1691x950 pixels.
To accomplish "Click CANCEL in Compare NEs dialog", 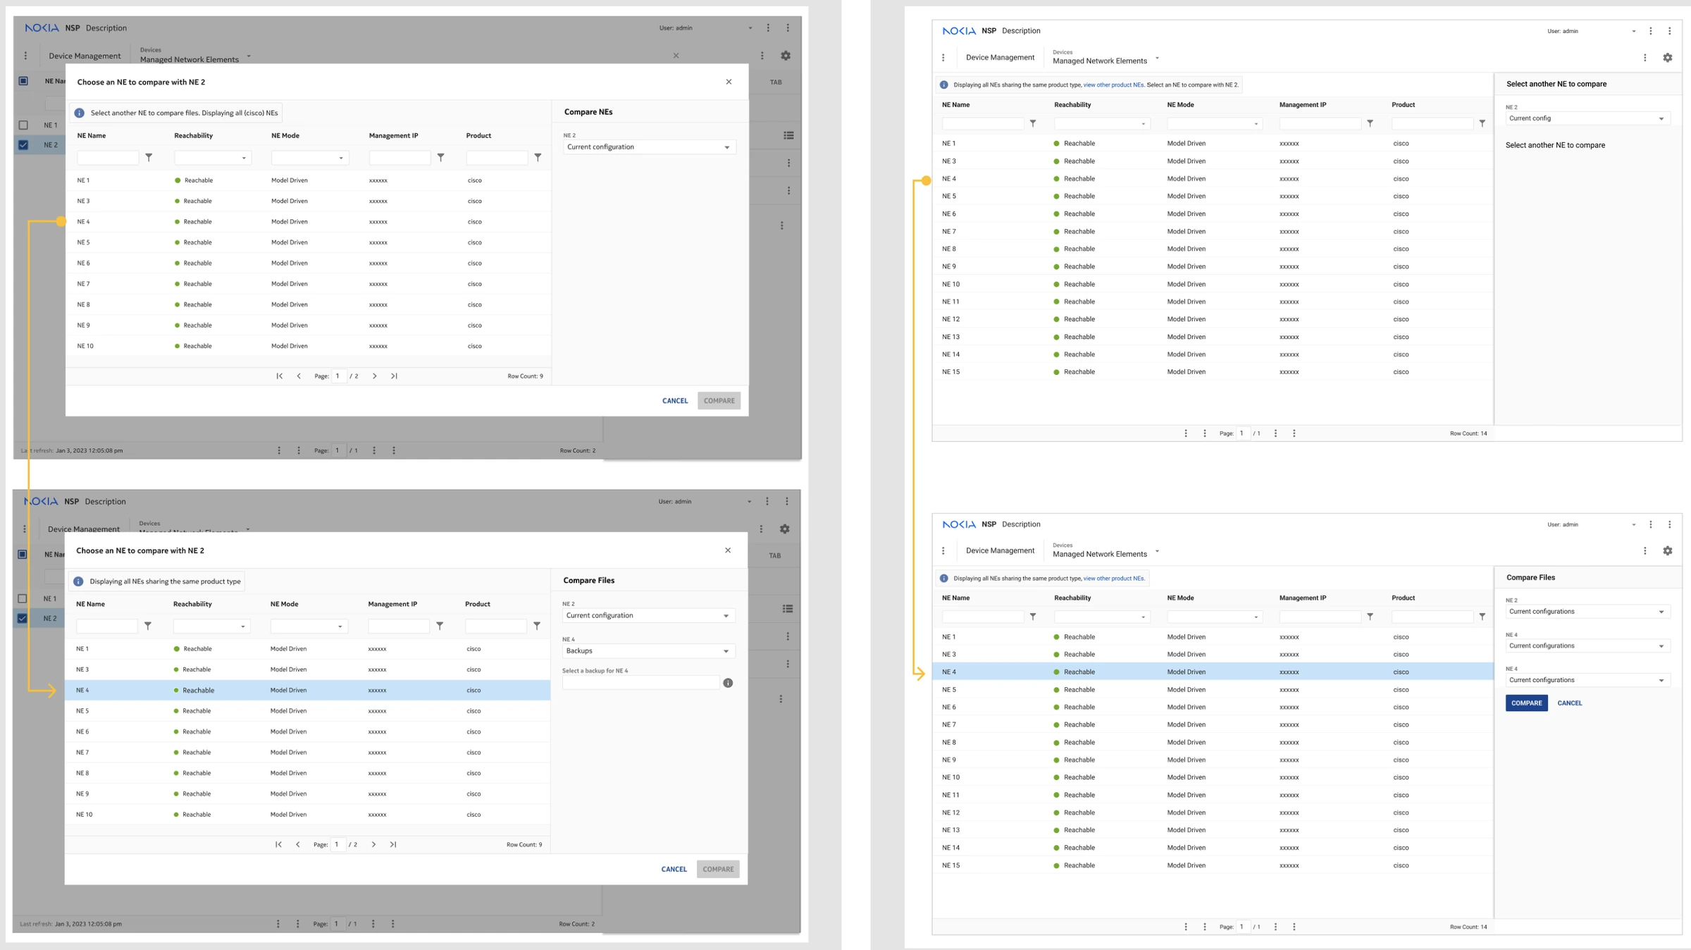I will click(675, 401).
